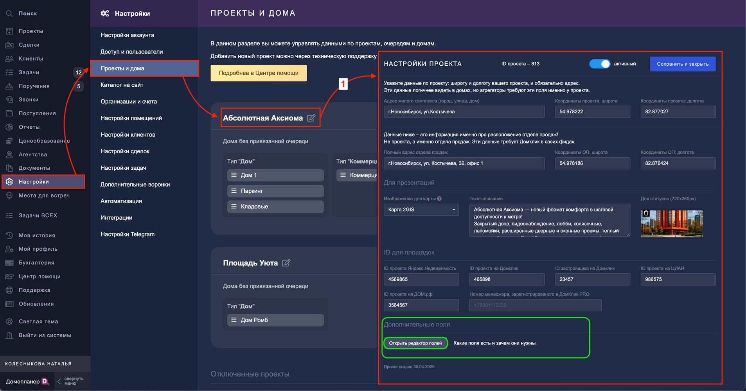Select Интеграции in the settings menu
Screen dimensions: 746x391
pos(116,218)
